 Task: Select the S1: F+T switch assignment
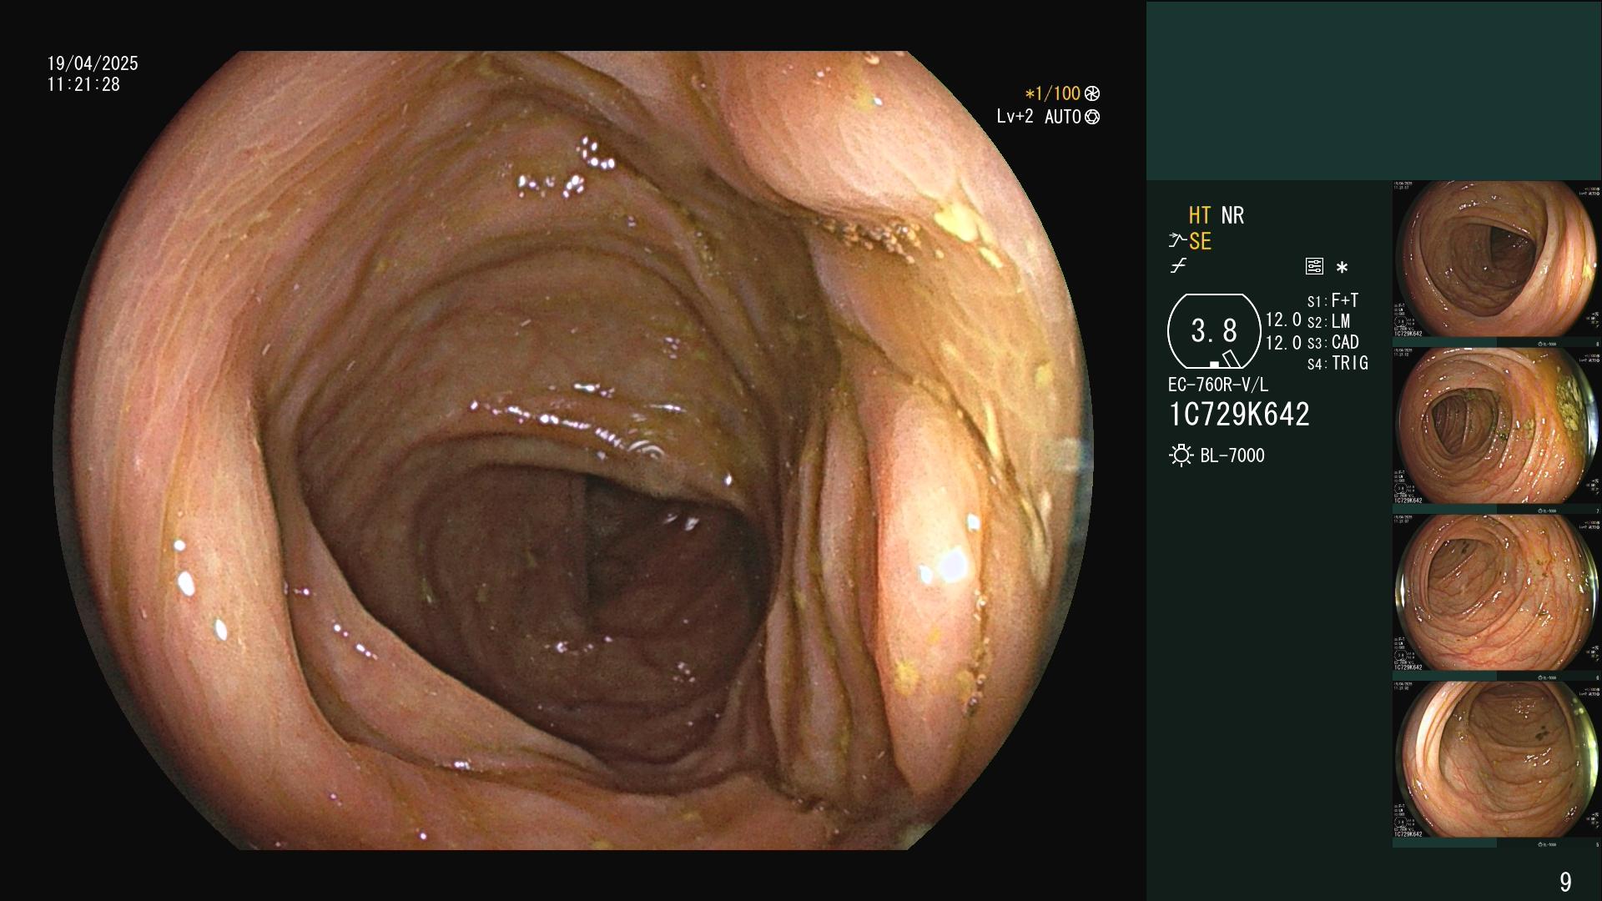pos(1332,300)
